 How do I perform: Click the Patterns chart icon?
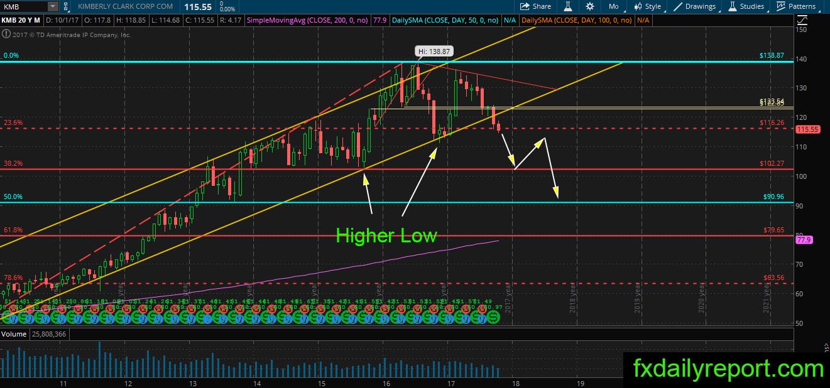point(781,6)
